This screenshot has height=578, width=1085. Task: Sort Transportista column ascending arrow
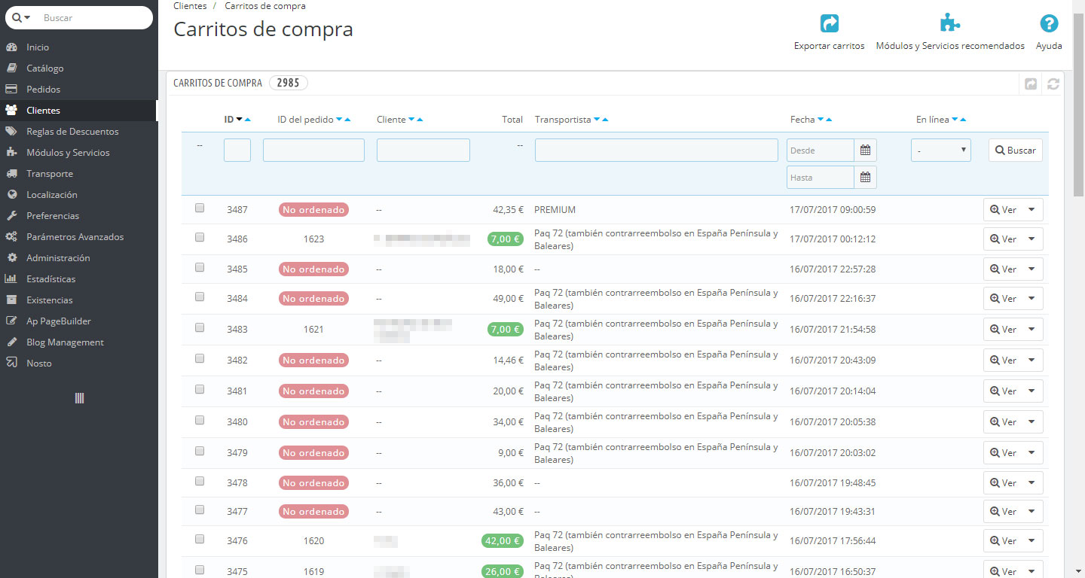click(605, 120)
